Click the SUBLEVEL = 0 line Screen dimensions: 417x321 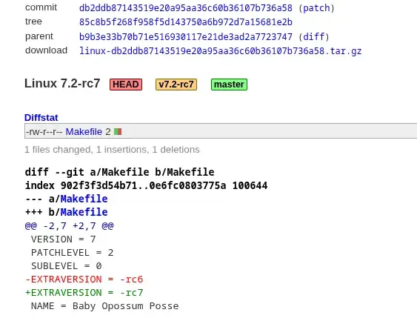coord(66,266)
